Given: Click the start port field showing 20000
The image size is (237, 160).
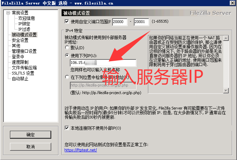Looking at the screenshot, I should (x=120, y=22).
